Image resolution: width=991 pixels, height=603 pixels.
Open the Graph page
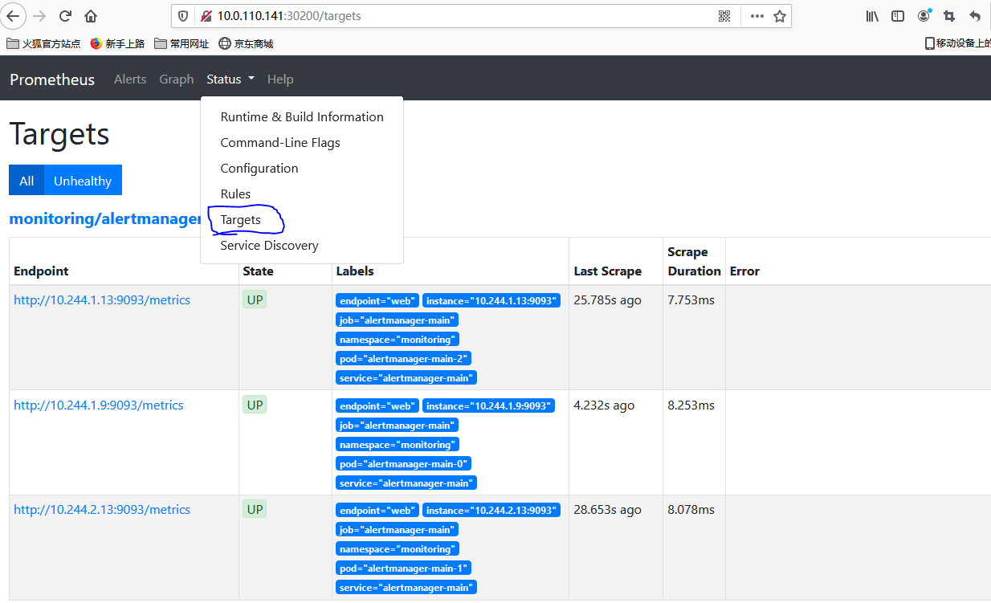[177, 79]
